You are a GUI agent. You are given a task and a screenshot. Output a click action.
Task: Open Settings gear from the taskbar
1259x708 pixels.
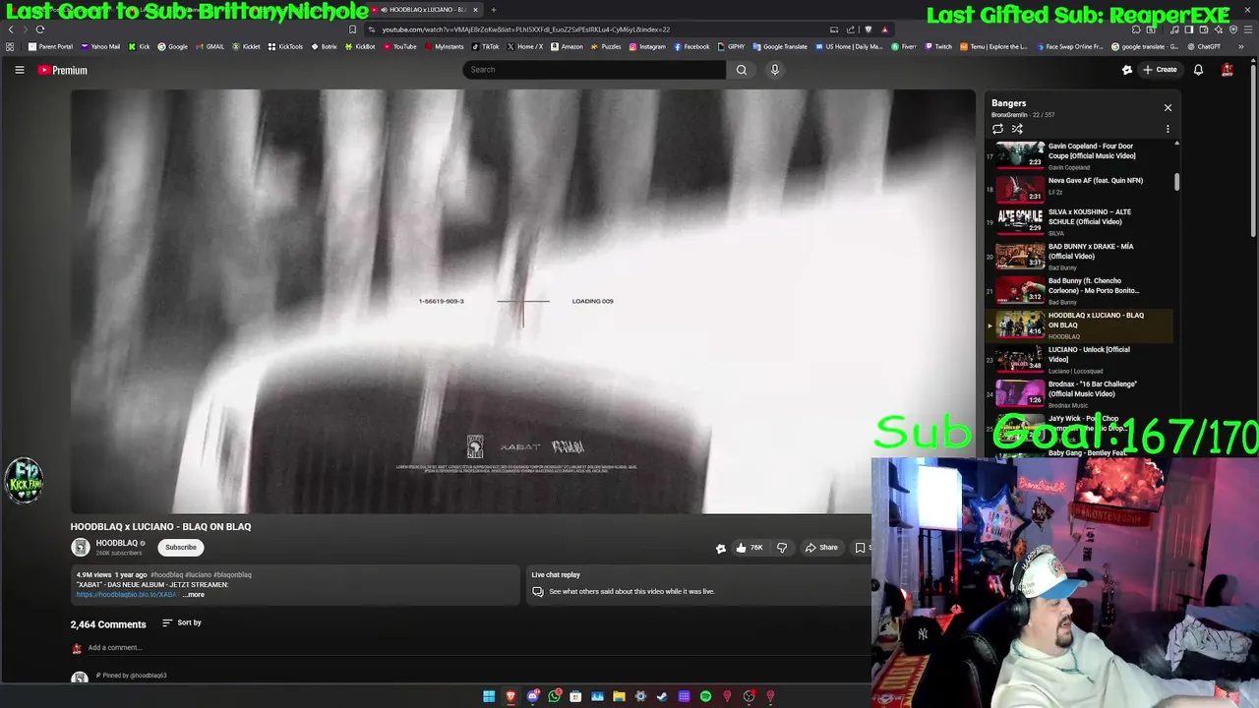point(640,696)
